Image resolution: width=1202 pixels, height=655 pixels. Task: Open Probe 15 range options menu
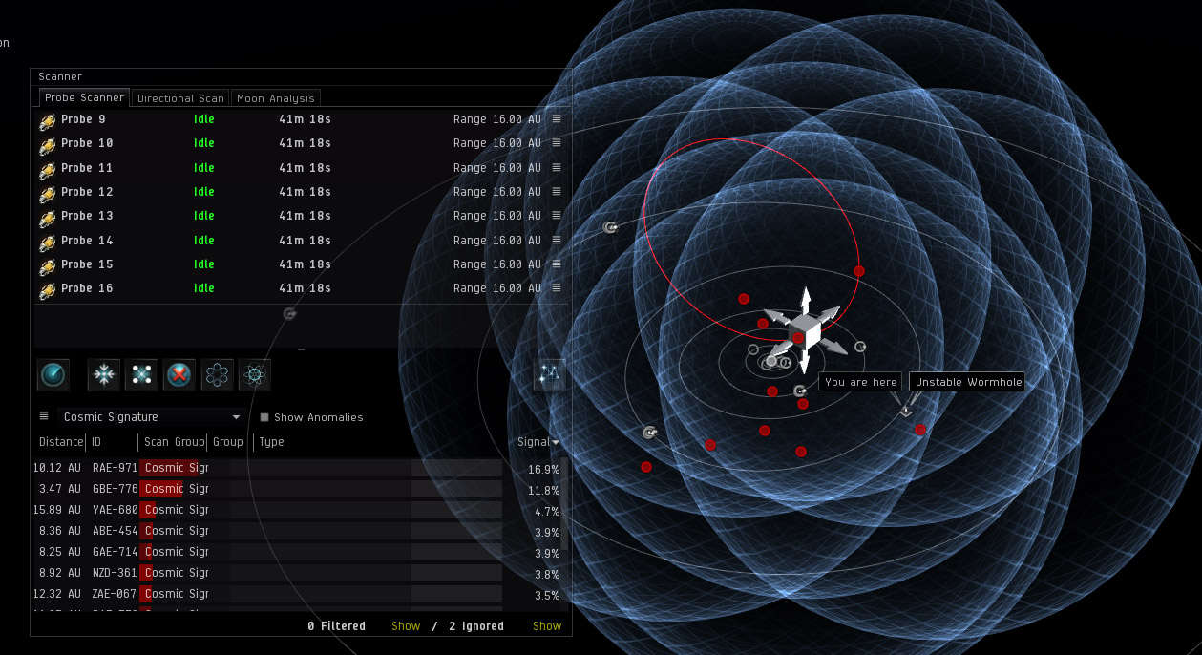(557, 264)
